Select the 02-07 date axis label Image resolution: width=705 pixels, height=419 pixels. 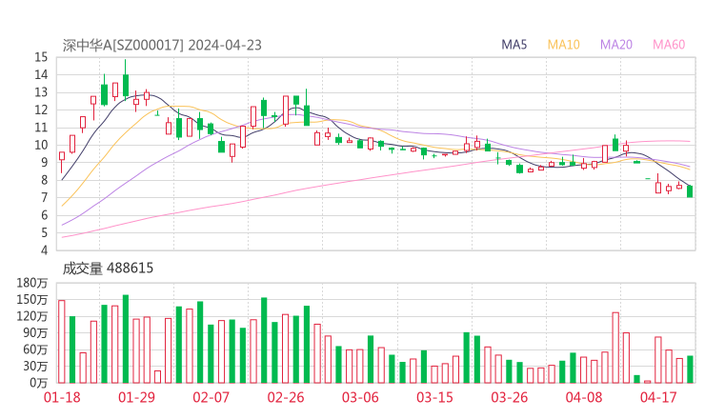[211, 397]
